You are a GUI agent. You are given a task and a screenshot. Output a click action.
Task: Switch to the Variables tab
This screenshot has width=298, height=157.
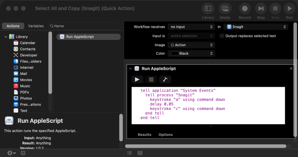tap(36, 26)
